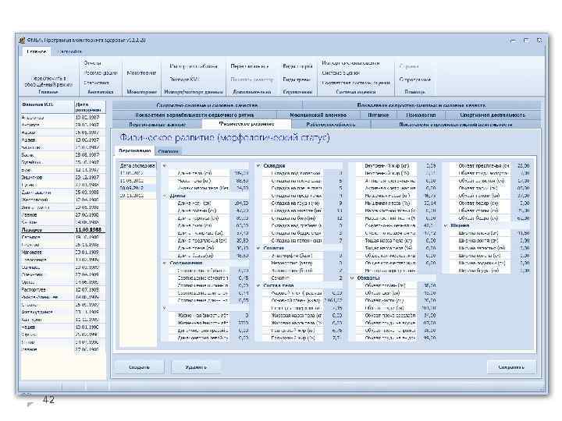Select examination date 20.11.2012
This screenshot has height=421, width=562.
tap(137, 196)
